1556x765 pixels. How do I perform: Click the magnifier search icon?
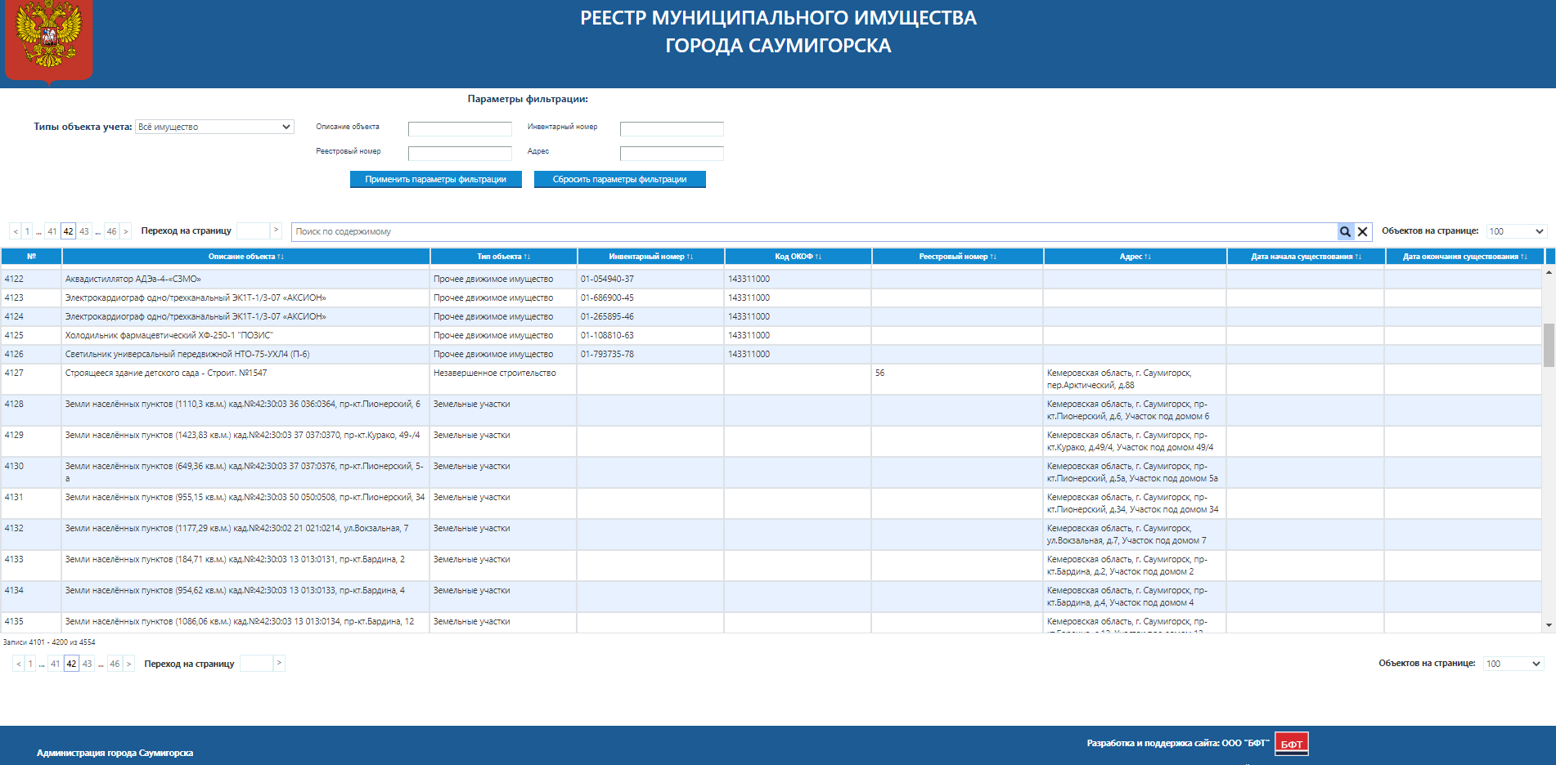(1345, 232)
